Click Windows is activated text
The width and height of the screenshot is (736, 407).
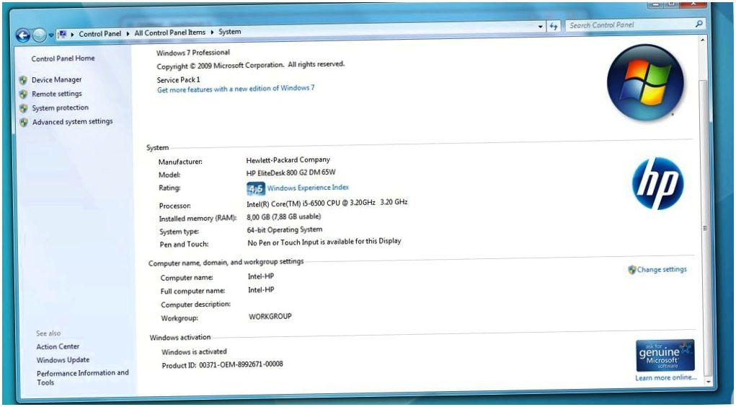pyautogui.click(x=195, y=351)
